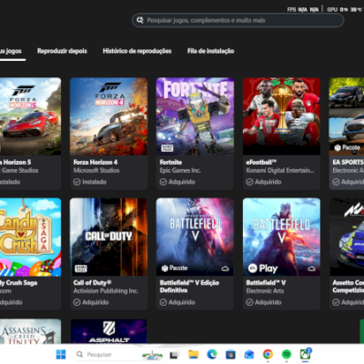364x364 pixels.
Task: Open the Windows Start menu
Action: (x=61, y=354)
